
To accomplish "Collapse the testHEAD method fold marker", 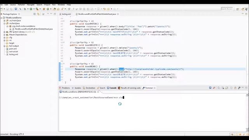I will [x=64, y=64].
